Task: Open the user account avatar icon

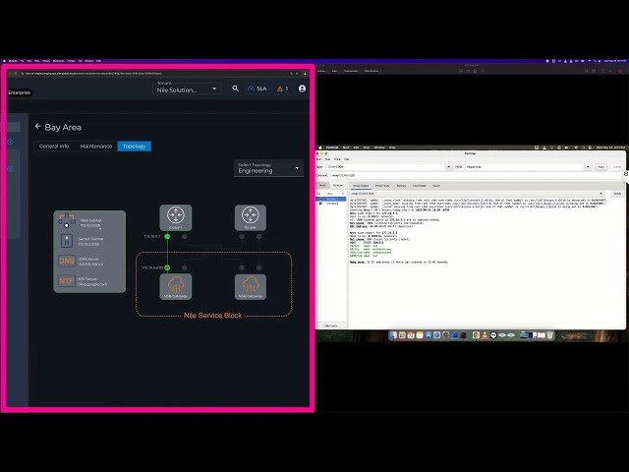Action: 302,88
